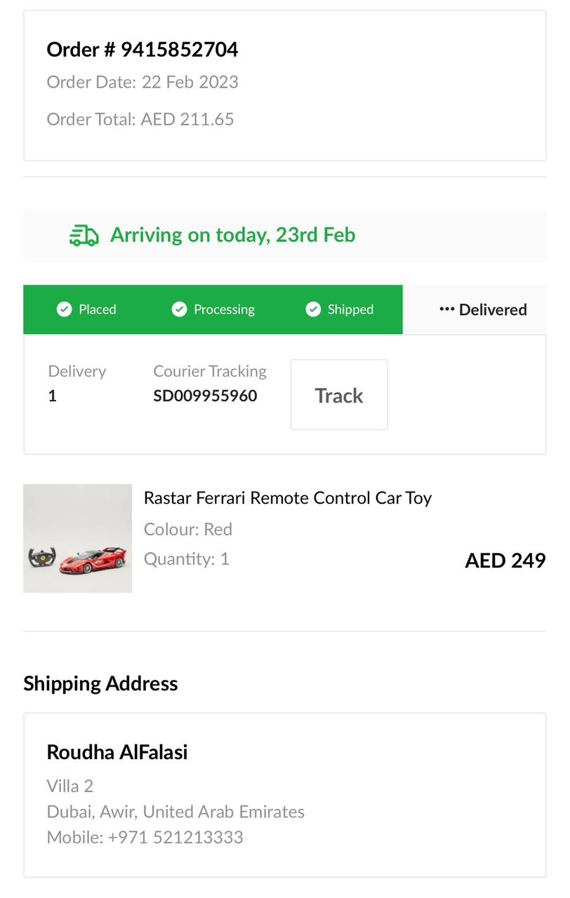
Task: Click the Shipping Address heading
Action: tap(100, 683)
